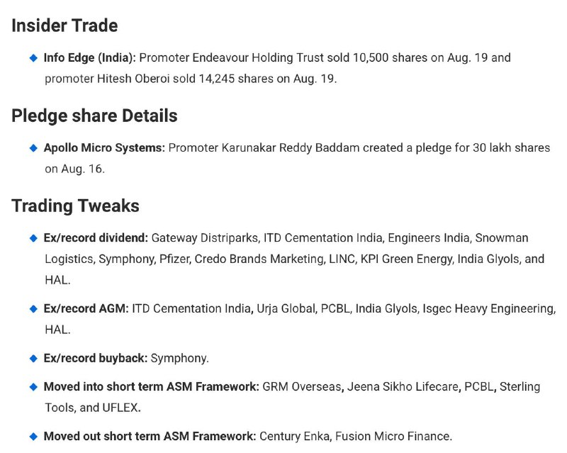Screen dimensions: 567x453
Task: Click the Ex/record buyback label
Action: pyautogui.click(x=96, y=358)
